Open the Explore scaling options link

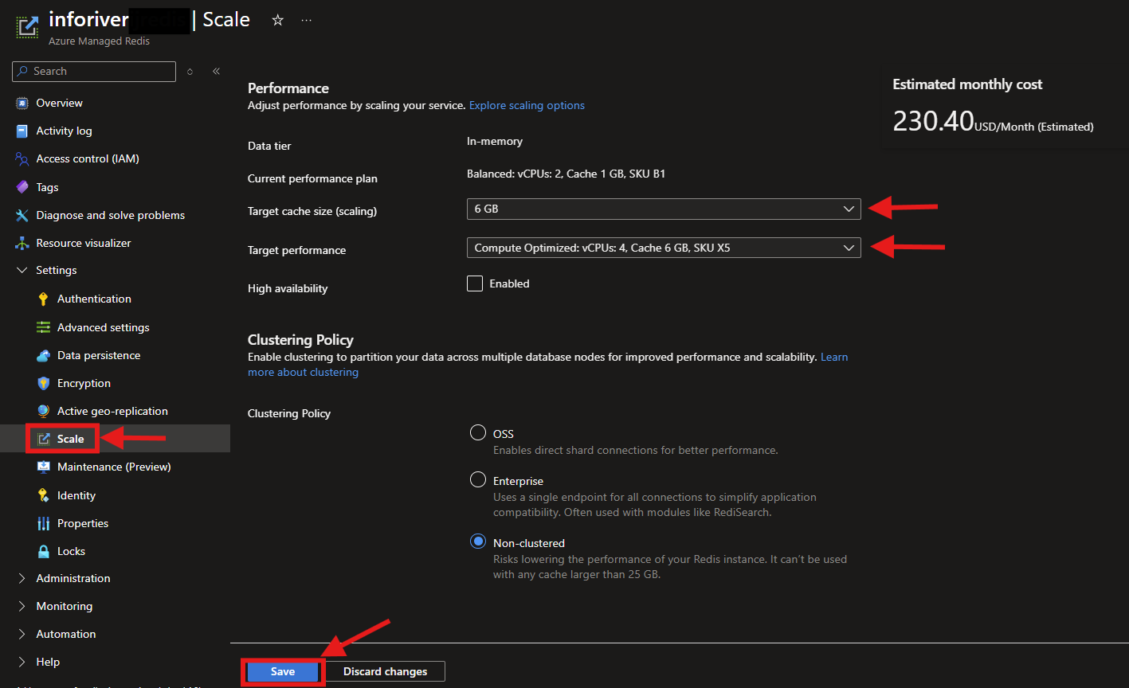pyautogui.click(x=527, y=105)
